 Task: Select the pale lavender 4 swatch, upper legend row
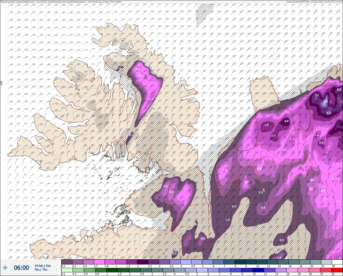point(186,262)
